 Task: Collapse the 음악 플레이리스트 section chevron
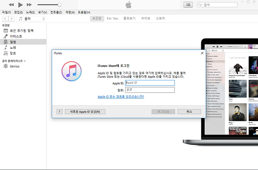click(x=25, y=61)
